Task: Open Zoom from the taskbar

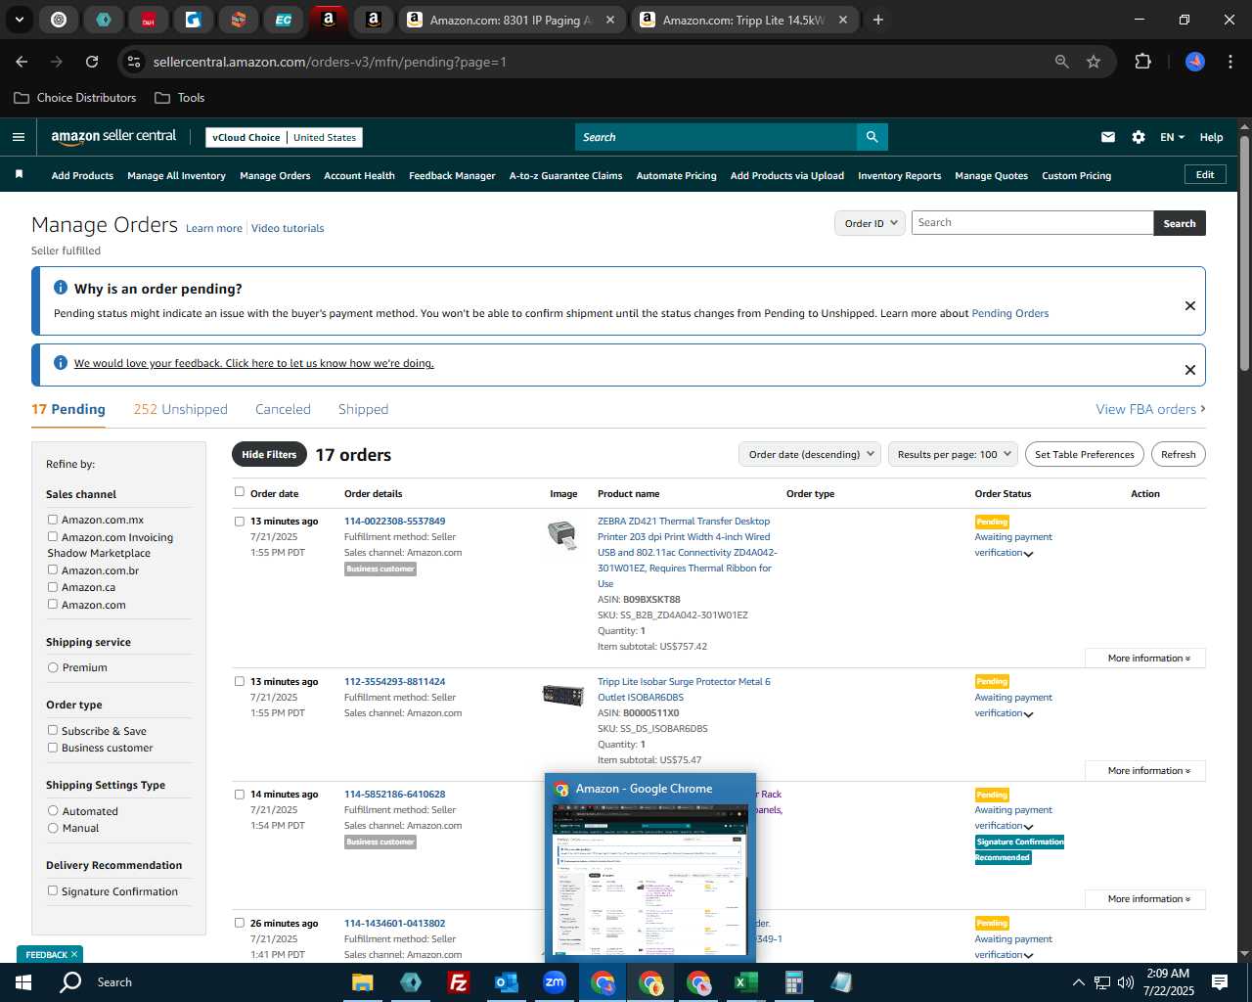Action: (554, 982)
